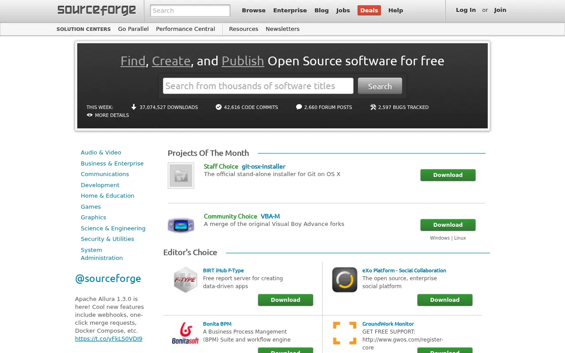The height and width of the screenshot is (353, 565).
Task: Click the SourceForge logo
Action: tap(97, 10)
